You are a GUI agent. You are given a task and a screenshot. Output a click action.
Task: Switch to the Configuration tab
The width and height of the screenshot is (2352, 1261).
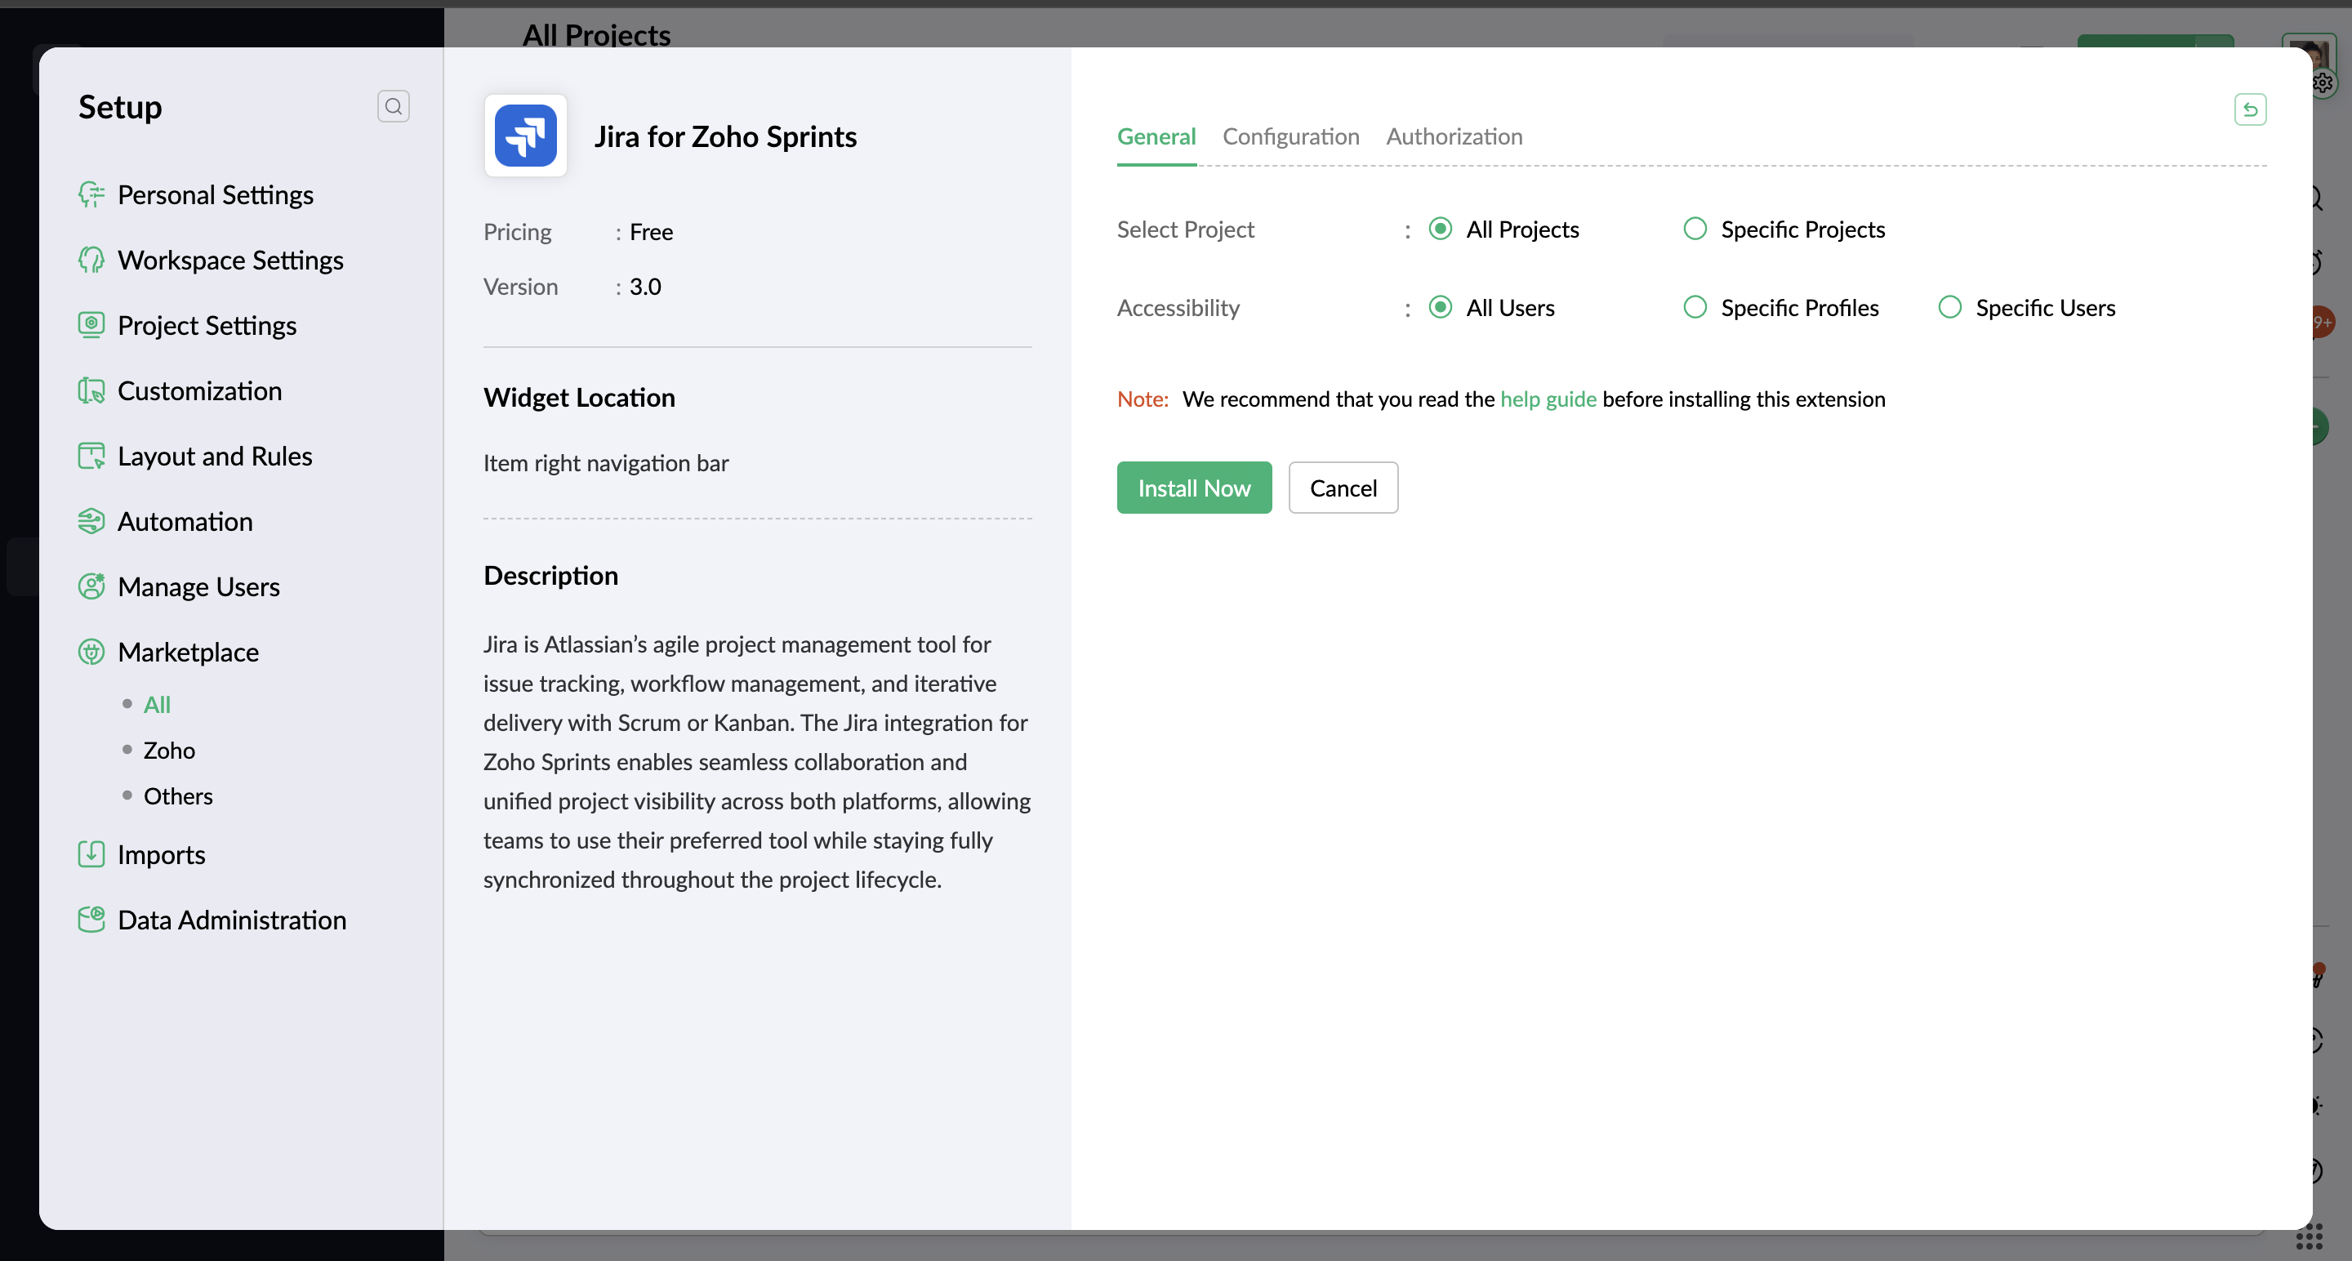[x=1290, y=137]
